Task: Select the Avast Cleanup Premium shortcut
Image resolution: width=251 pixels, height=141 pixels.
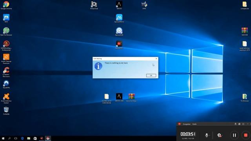Action: [6, 59]
